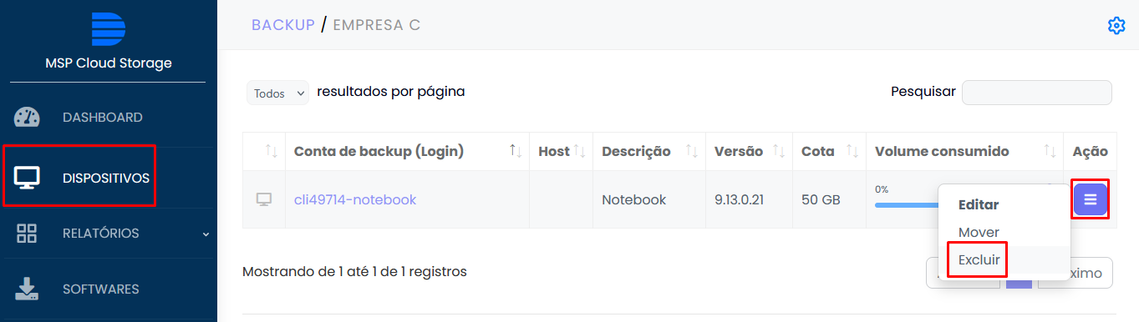Select the Dispositivos monitor icon

[27, 178]
